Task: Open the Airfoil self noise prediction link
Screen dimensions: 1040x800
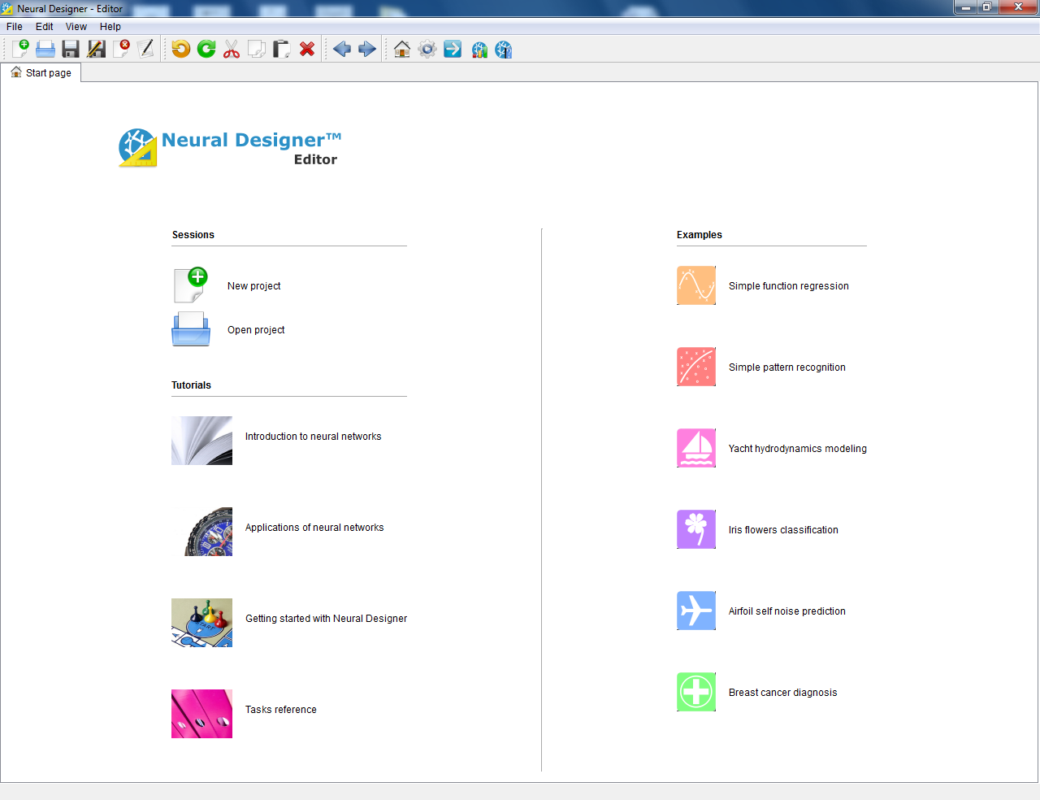Action: click(787, 611)
